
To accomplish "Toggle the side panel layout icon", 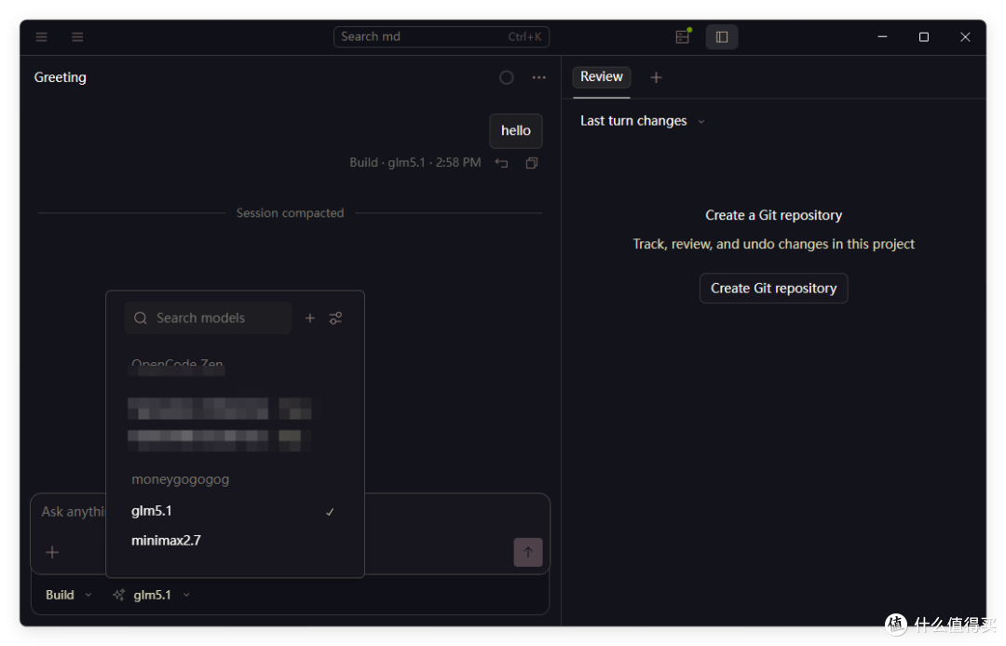I will [722, 37].
